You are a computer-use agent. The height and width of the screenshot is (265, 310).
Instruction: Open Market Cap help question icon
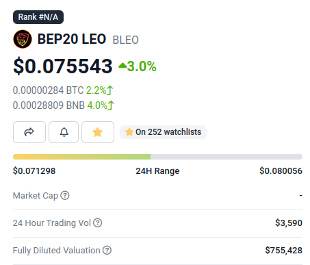[x=65, y=196]
